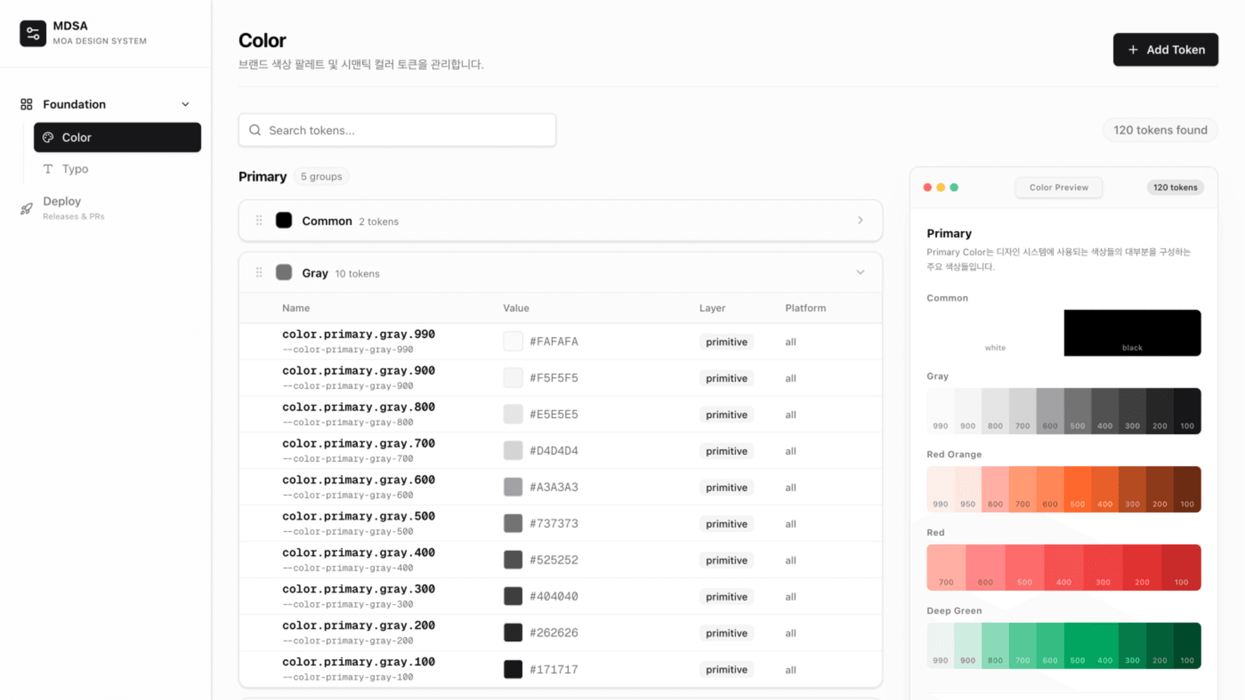Select the Color menu item

[x=117, y=137]
